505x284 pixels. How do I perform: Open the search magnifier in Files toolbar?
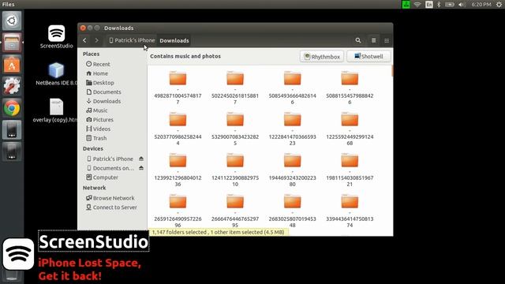pyautogui.click(x=357, y=40)
